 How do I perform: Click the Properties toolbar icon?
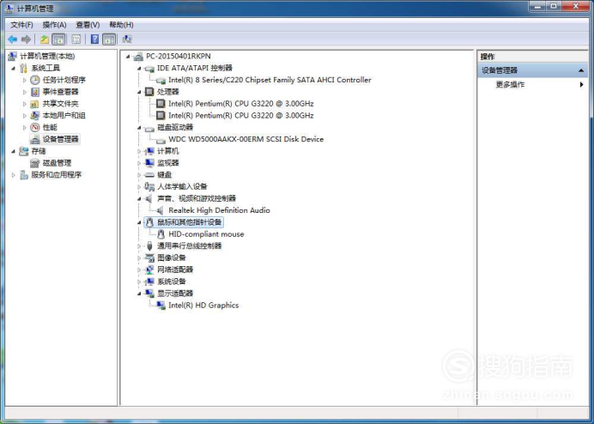[x=76, y=39]
